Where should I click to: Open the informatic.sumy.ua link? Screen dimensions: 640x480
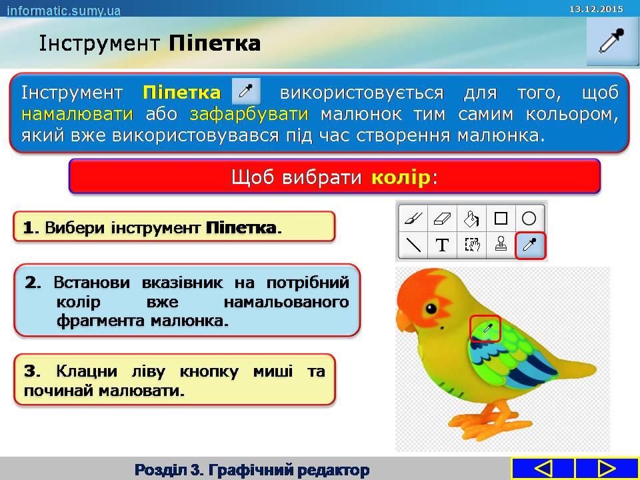pos(64,11)
